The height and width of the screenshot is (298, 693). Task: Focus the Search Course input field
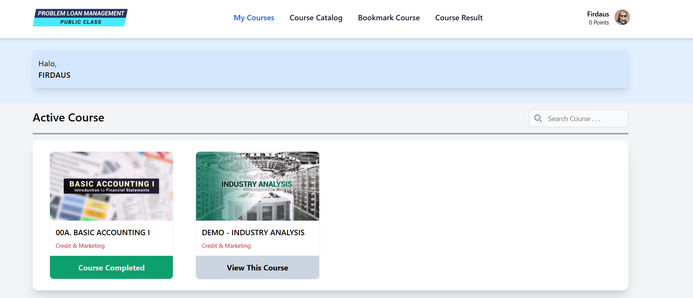coord(578,118)
